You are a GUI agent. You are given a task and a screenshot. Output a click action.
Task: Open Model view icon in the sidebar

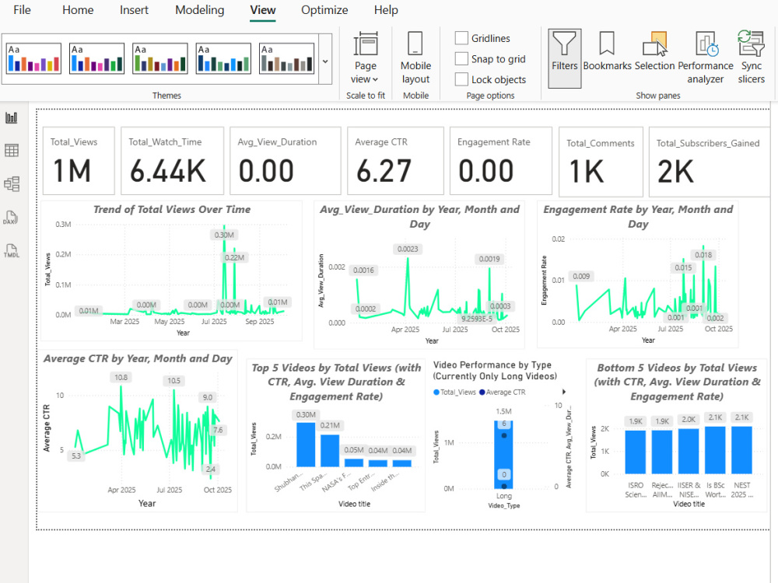tap(12, 184)
